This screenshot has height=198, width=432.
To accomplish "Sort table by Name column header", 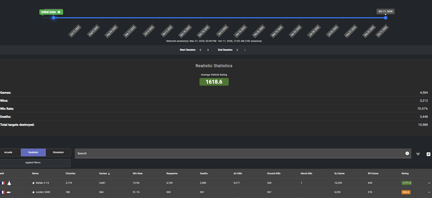I will [x=35, y=173].
